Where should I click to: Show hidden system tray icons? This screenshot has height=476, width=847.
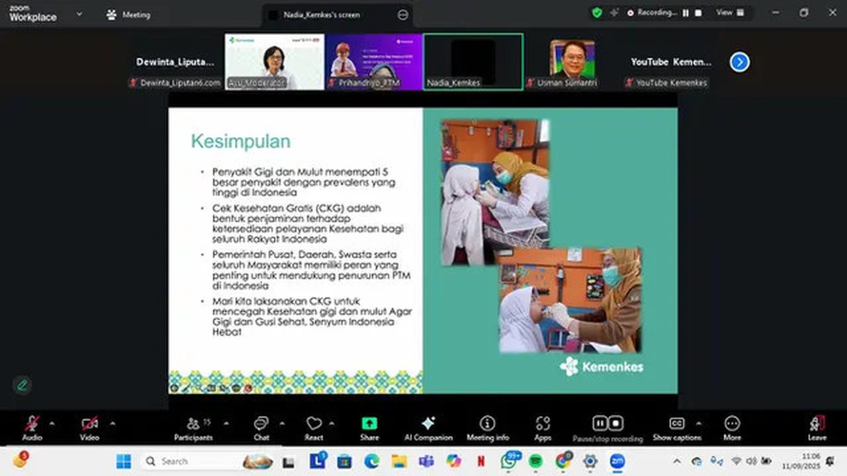click(x=676, y=461)
